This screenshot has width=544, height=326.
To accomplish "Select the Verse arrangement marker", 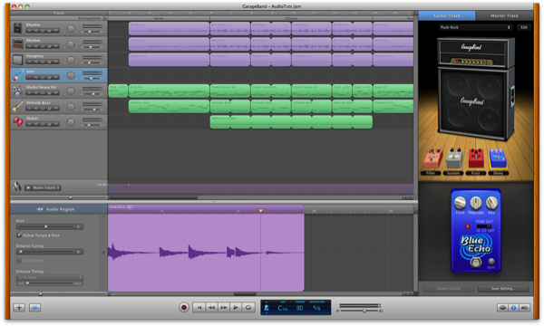I will point(159,18).
